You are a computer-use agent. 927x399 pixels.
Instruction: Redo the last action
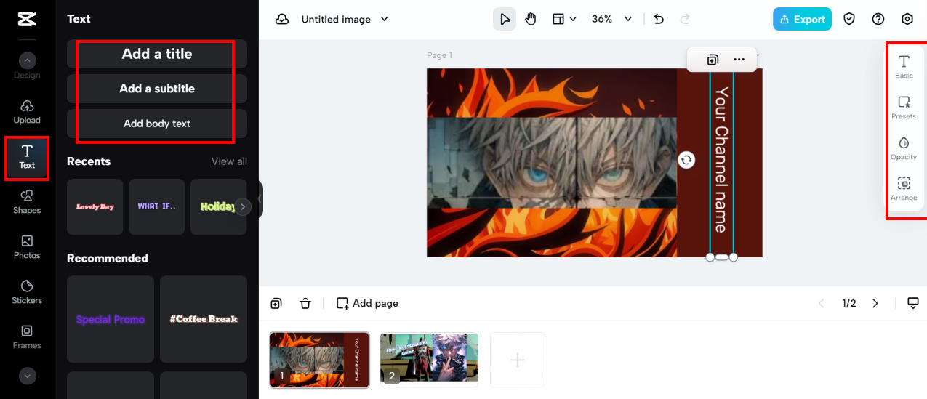684,19
